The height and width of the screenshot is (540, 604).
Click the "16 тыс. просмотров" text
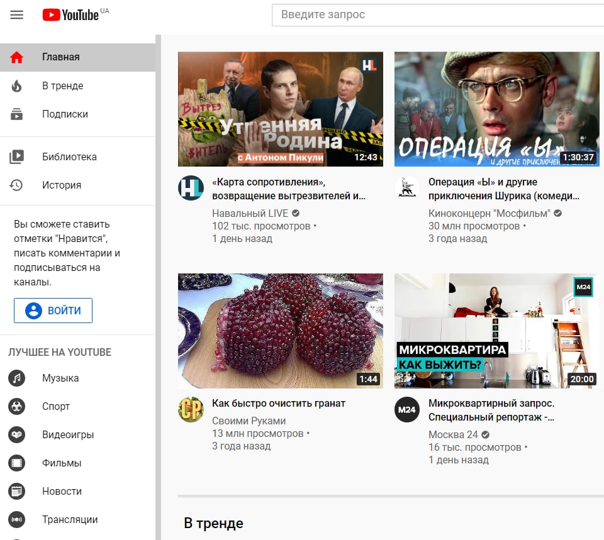(x=474, y=447)
